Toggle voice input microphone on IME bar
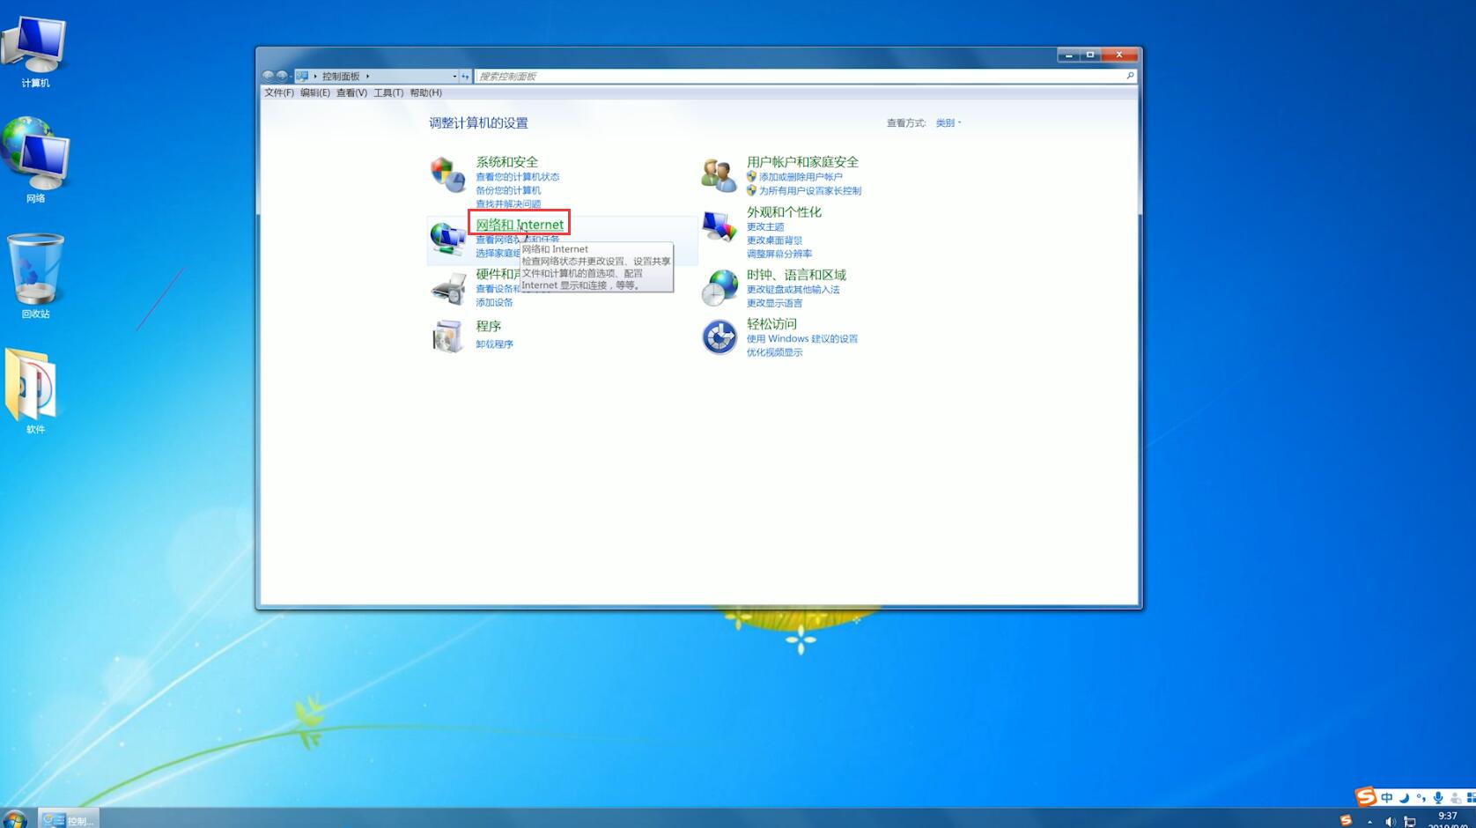This screenshot has width=1476, height=828. tap(1438, 798)
